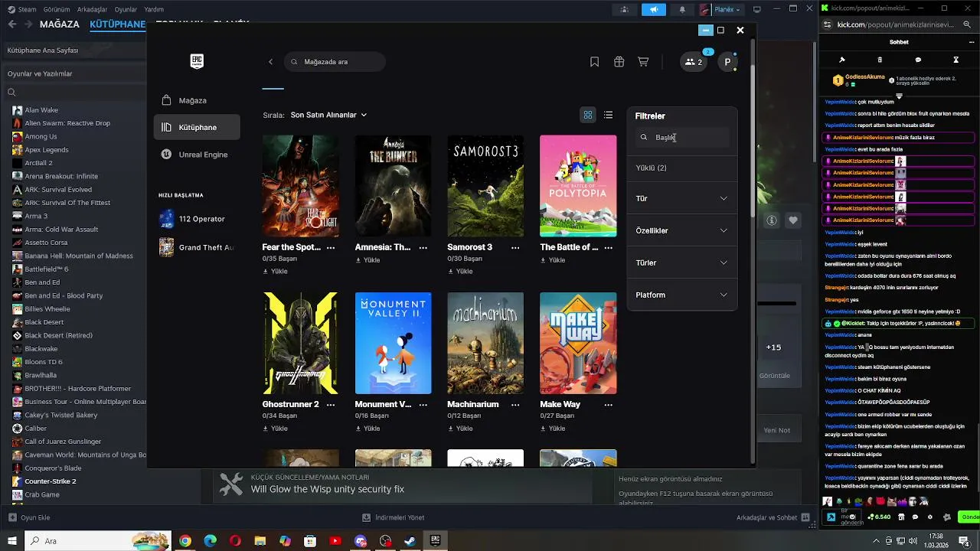Switch library to grid view
980x551 pixels.
click(x=588, y=115)
